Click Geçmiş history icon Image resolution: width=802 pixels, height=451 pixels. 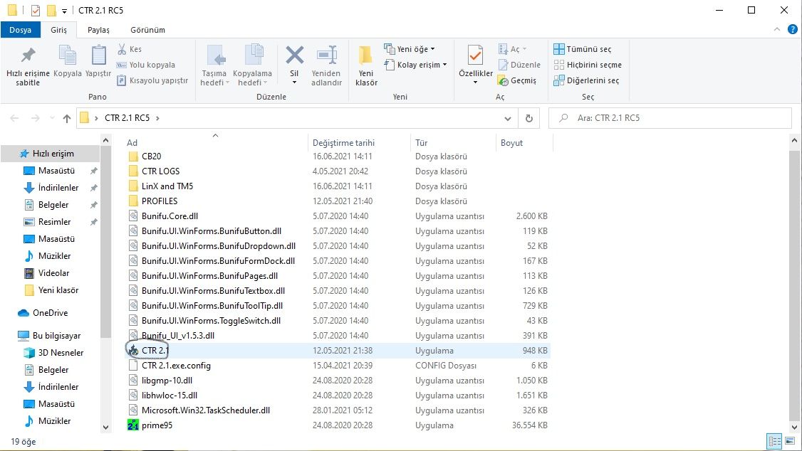coord(517,80)
